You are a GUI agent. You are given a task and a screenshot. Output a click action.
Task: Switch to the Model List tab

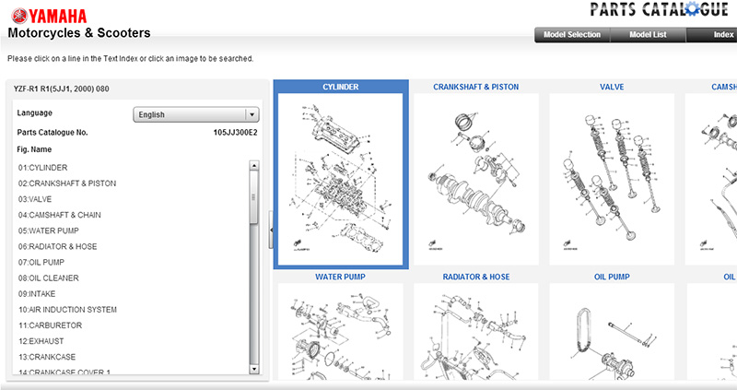click(x=648, y=35)
